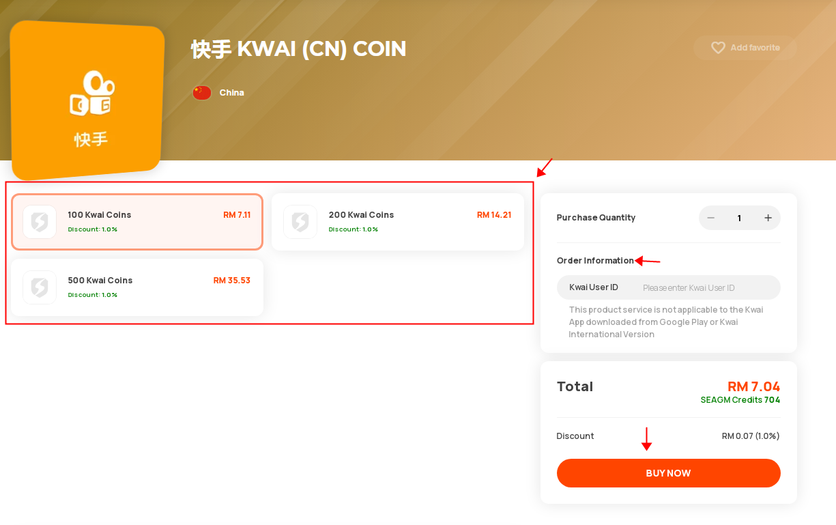Select the 100 Kwai Coins option
This screenshot has width=836, height=525.
(137, 222)
